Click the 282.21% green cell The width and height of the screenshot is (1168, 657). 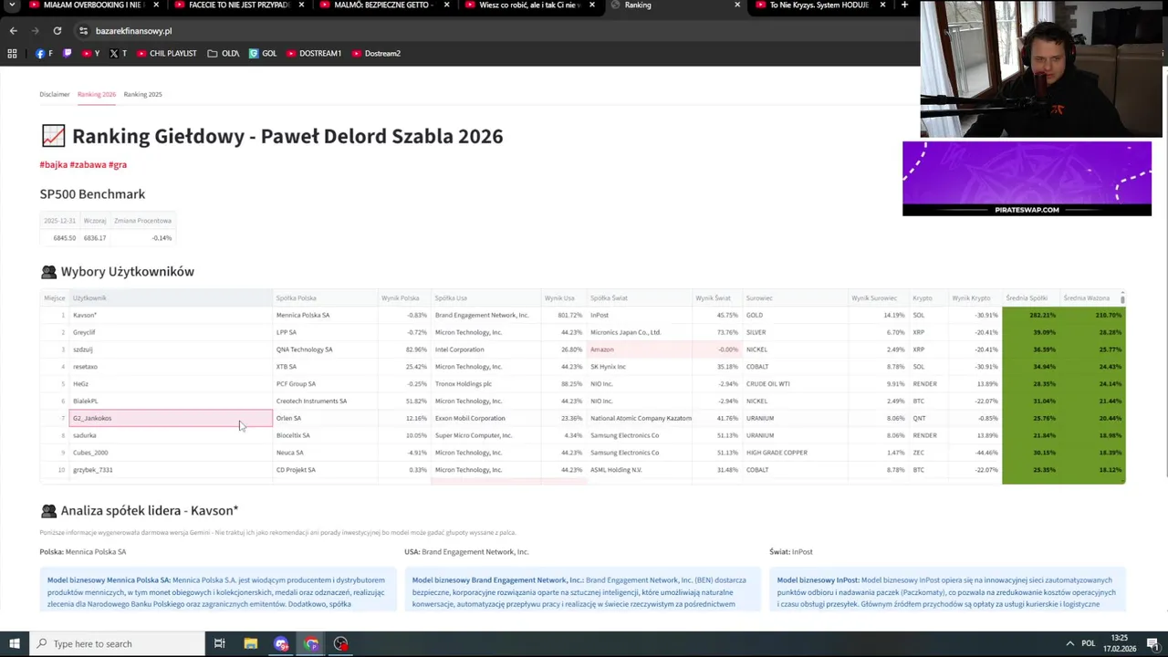[1030, 315]
